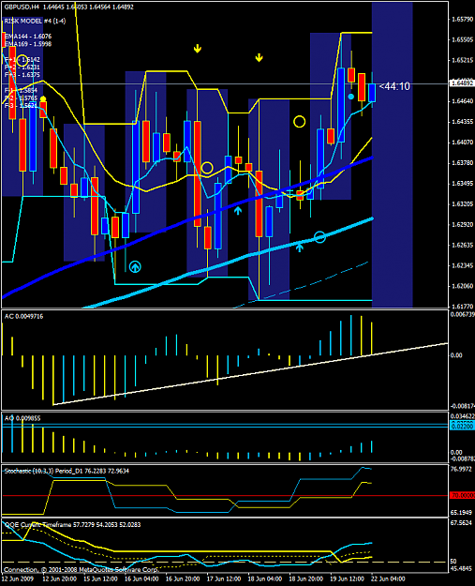Click the <44:10 candle countdown timer
Image resolution: width=475 pixels, height=586 pixels.
point(394,86)
